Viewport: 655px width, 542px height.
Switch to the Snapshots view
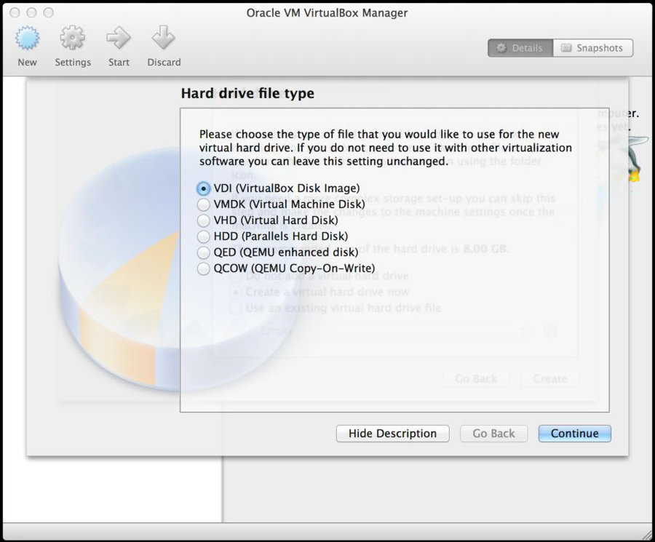[x=592, y=48]
